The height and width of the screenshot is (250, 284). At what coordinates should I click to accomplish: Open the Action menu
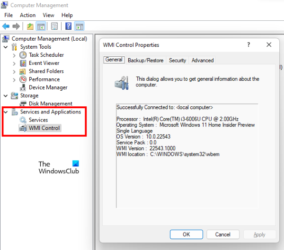point(28,15)
